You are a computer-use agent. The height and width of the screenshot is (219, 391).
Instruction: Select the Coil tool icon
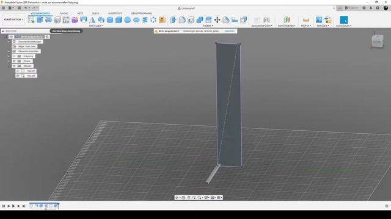coord(145,20)
